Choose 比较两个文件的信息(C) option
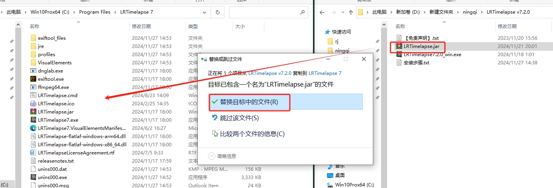This screenshot has width=553, height=188. [285, 134]
